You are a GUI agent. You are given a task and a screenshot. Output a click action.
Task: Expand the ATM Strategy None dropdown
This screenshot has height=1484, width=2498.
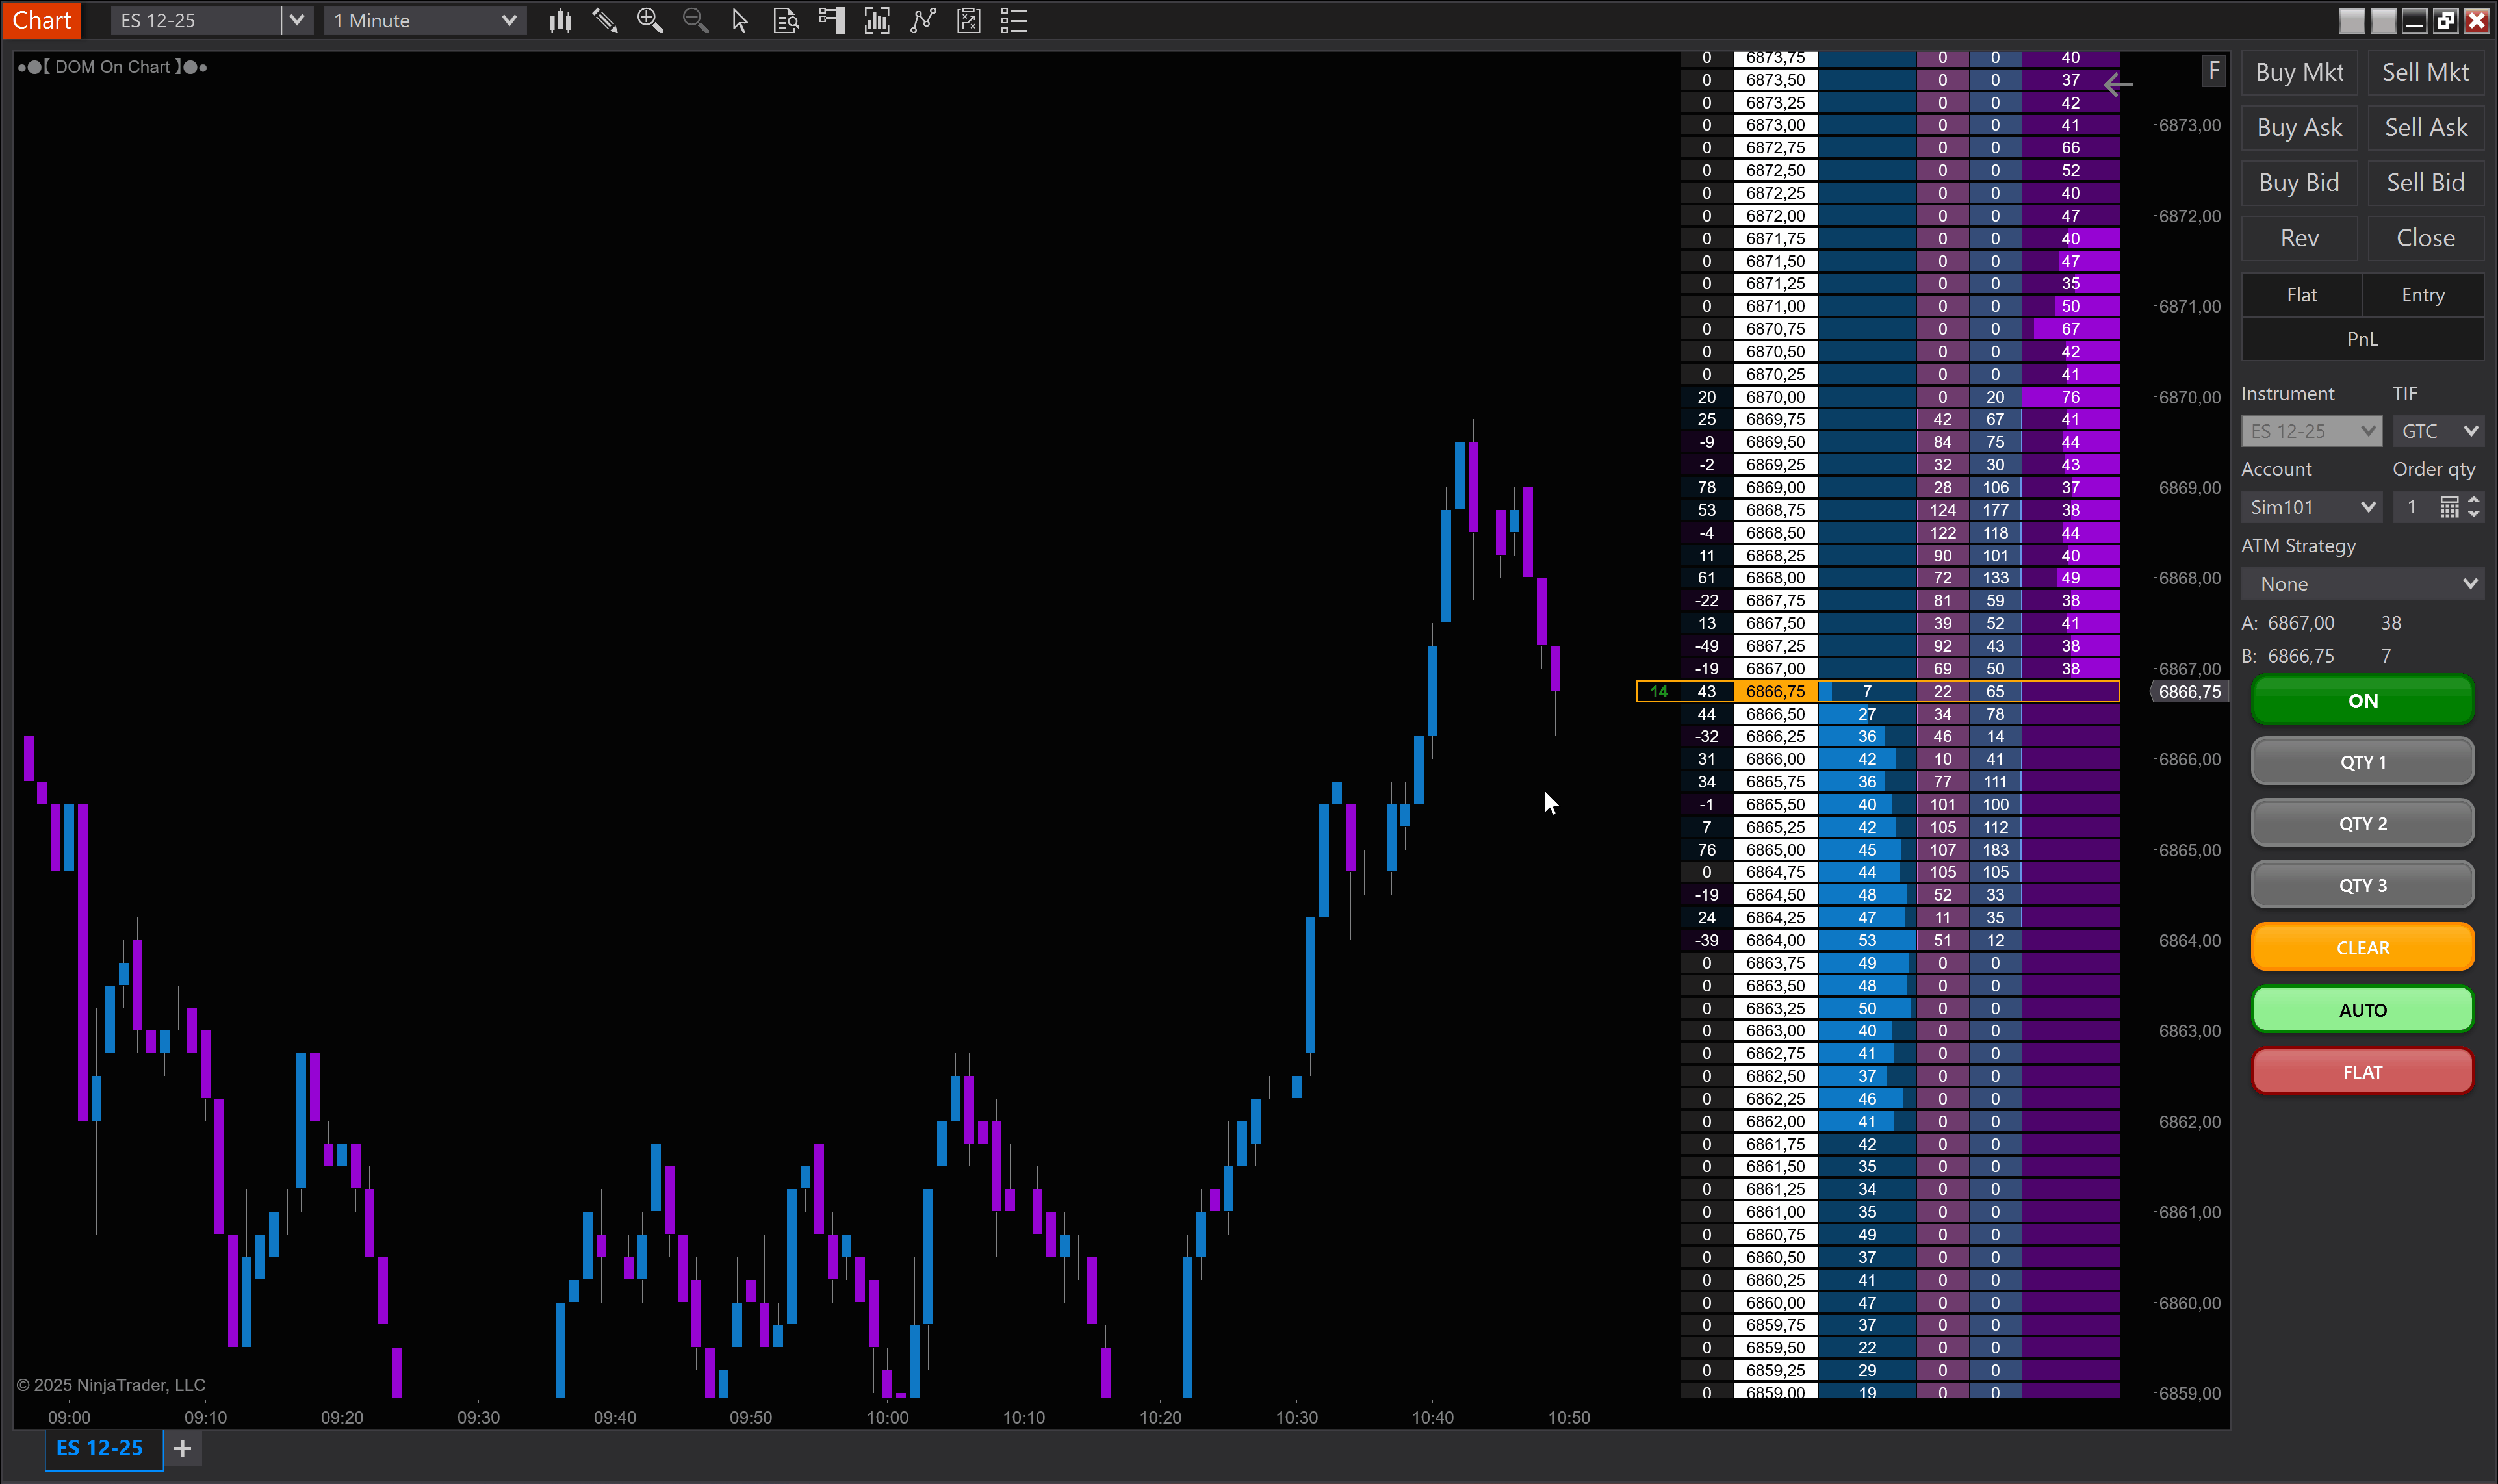point(2362,584)
